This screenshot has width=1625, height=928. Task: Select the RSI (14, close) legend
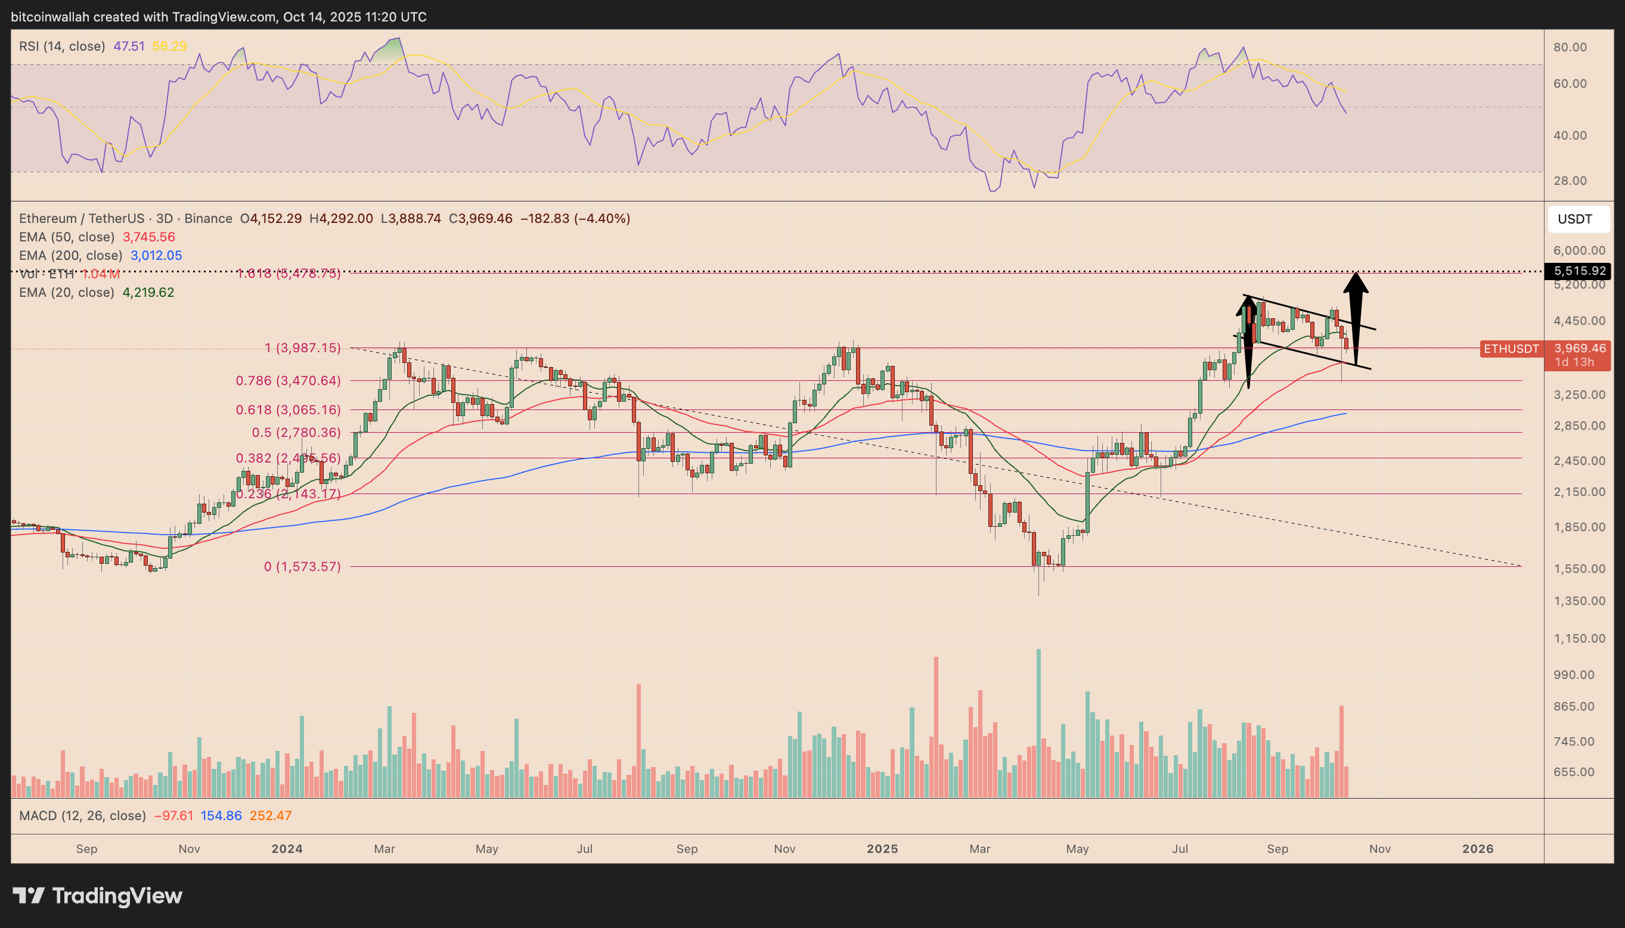point(62,46)
